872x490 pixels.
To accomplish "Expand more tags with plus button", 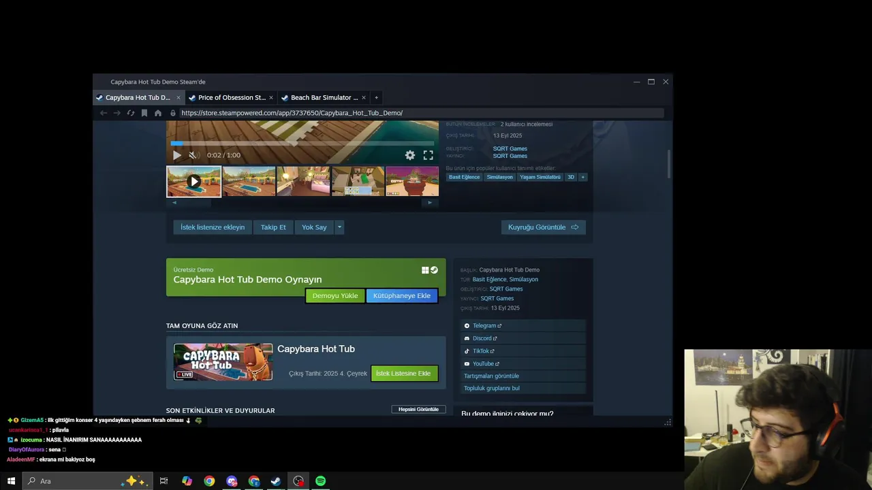I will 582,177.
